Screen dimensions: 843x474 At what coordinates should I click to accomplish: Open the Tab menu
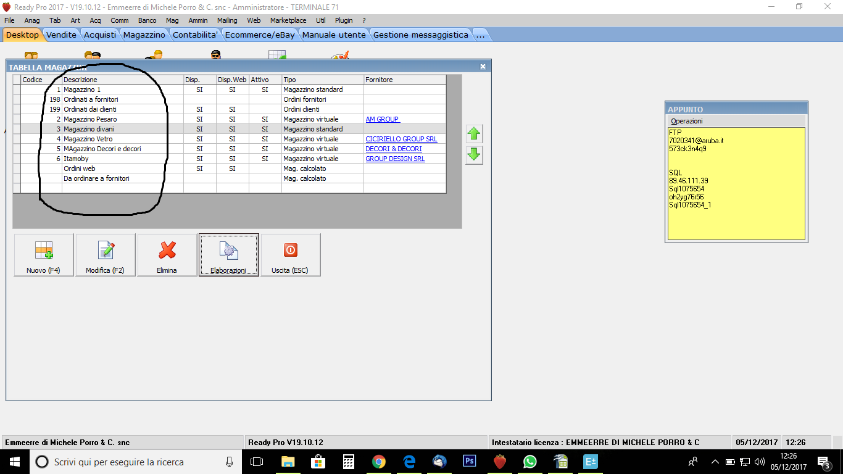(x=55, y=20)
